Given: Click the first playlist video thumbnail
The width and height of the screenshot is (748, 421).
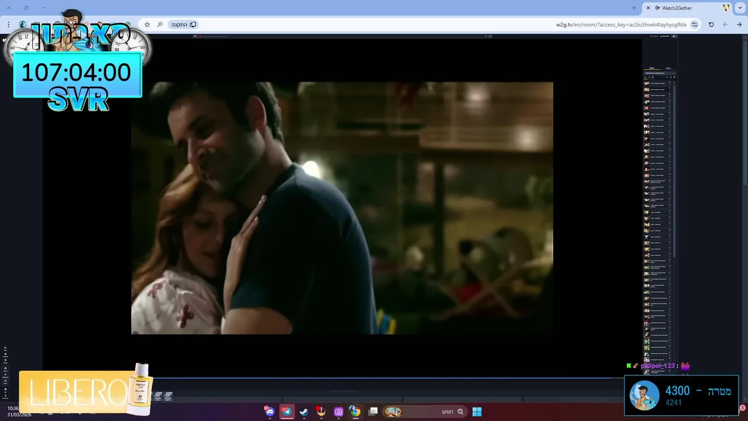Looking at the screenshot, I should tap(647, 83).
